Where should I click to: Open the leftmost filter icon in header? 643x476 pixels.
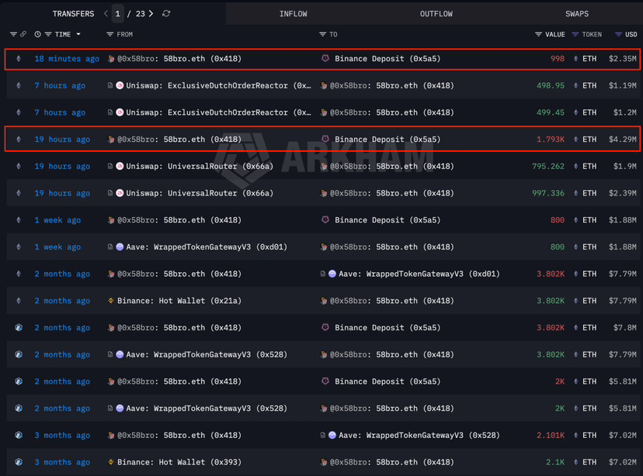[13, 34]
